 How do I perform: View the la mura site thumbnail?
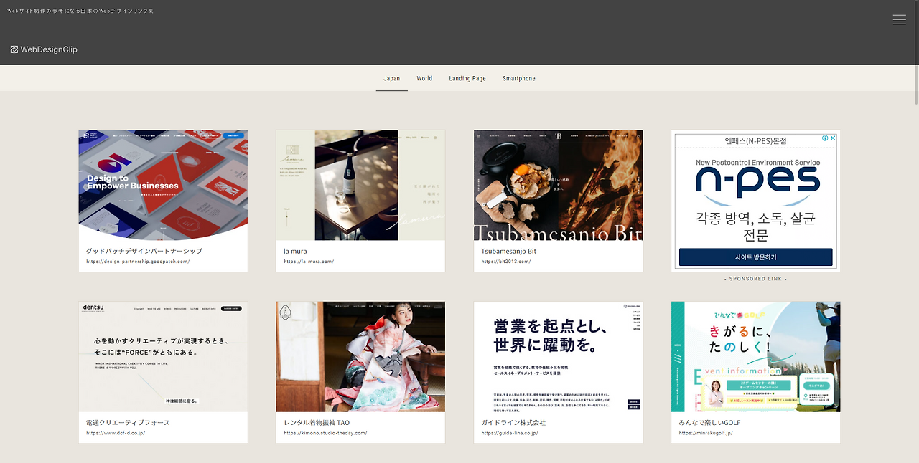[x=360, y=185]
